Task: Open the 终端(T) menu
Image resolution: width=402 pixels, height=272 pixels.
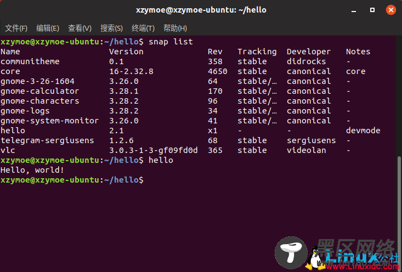Action: tap(143, 28)
